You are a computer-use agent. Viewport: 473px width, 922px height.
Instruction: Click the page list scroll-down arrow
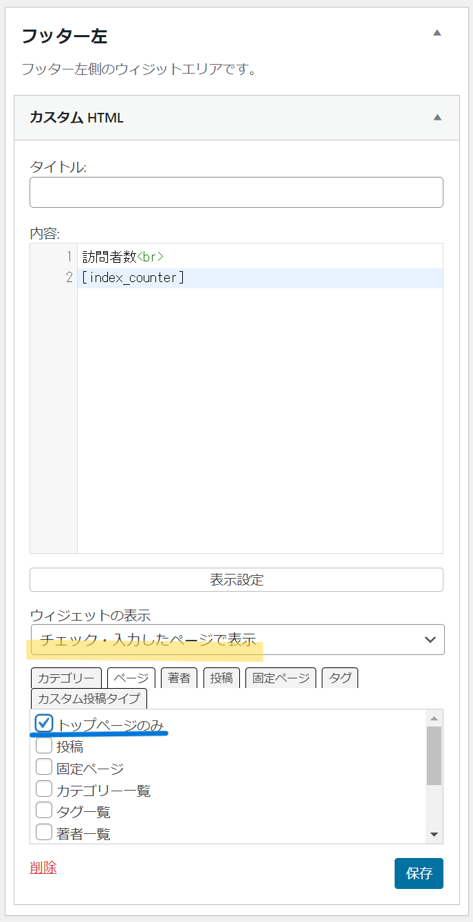[x=434, y=835]
